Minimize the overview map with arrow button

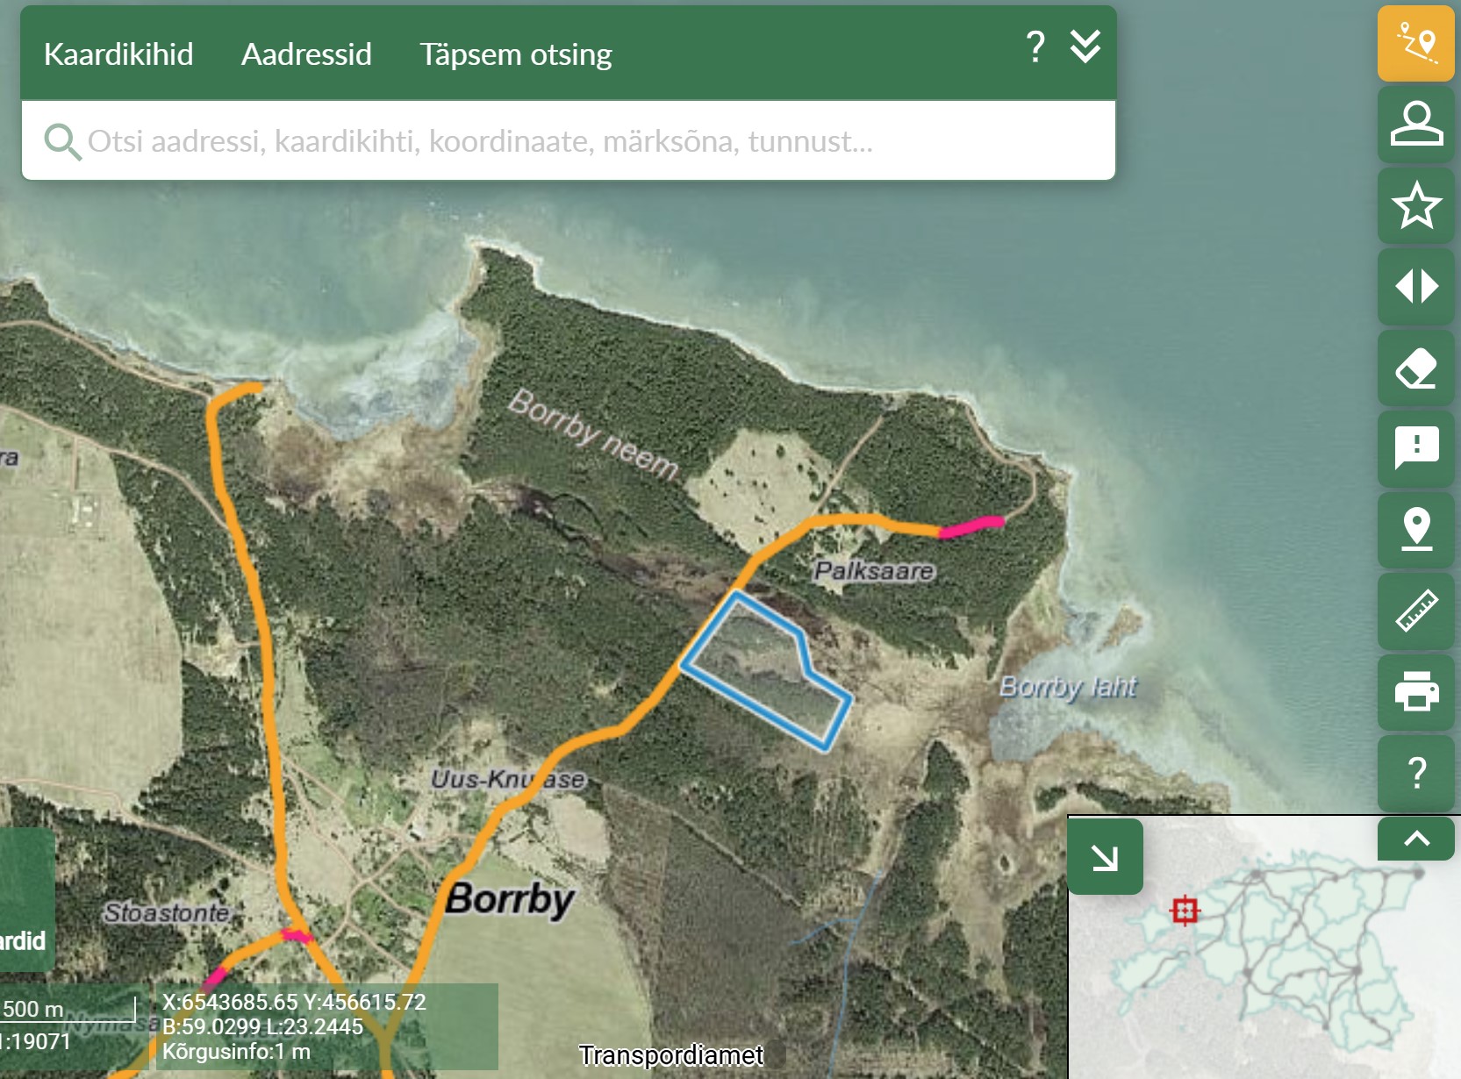click(1105, 857)
